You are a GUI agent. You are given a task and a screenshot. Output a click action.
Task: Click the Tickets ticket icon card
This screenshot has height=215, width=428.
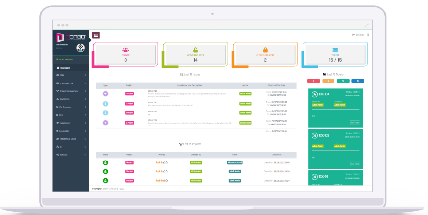[x=335, y=50]
